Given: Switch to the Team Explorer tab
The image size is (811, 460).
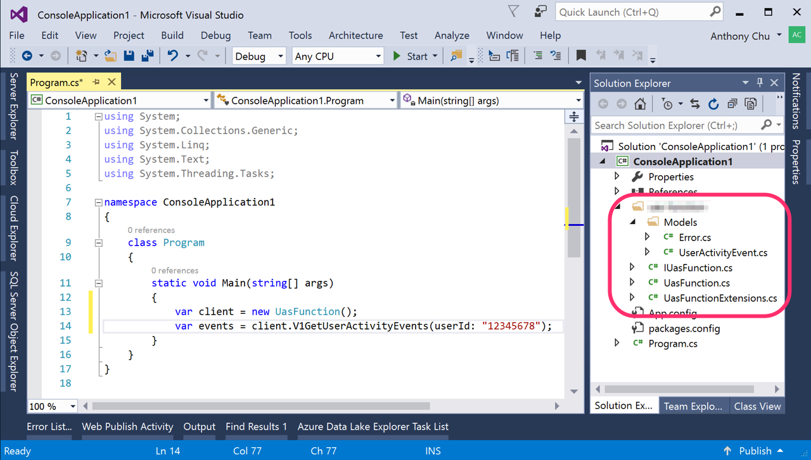Looking at the screenshot, I should coord(693,406).
